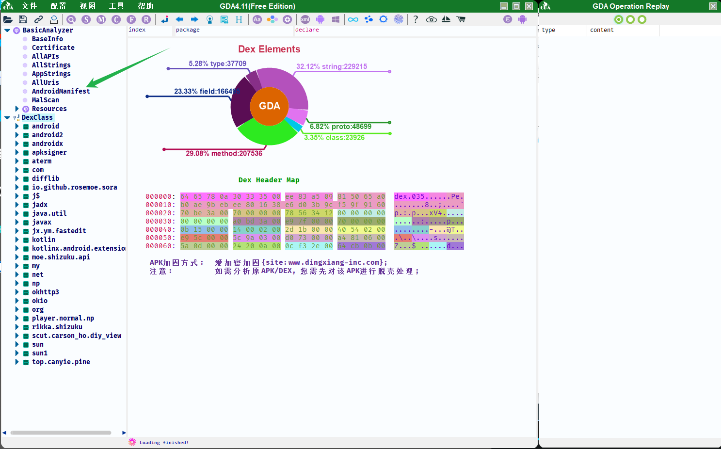Open AllAPIs in the tree
The width and height of the screenshot is (721, 449).
[x=46, y=56]
